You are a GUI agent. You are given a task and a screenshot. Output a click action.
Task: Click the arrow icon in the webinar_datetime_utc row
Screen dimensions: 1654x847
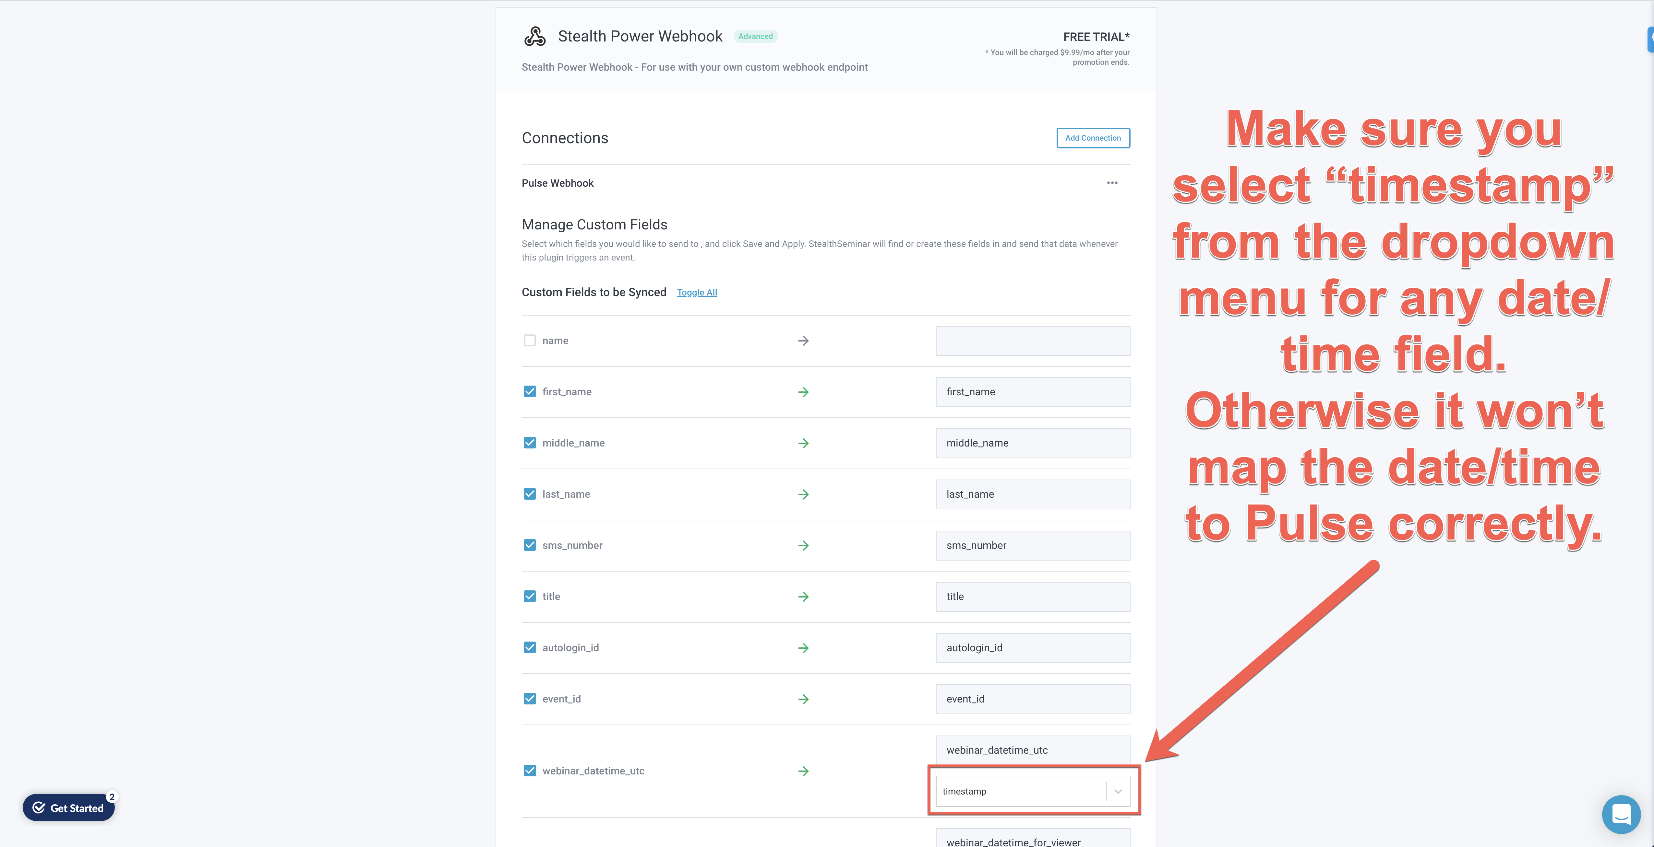pos(803,771)
